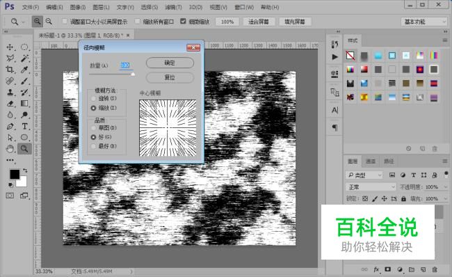
Task: Open the Zoom tool preset picker arrow
Action: [x=24, y=22]
